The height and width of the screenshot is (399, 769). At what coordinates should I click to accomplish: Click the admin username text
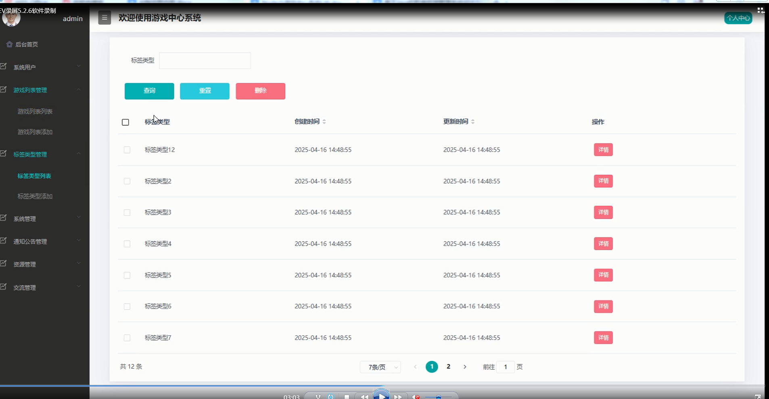click(x=73, y=19)
